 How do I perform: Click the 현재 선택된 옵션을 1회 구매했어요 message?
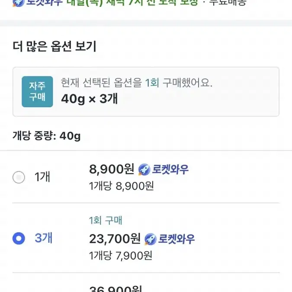[x=137, y=83]
